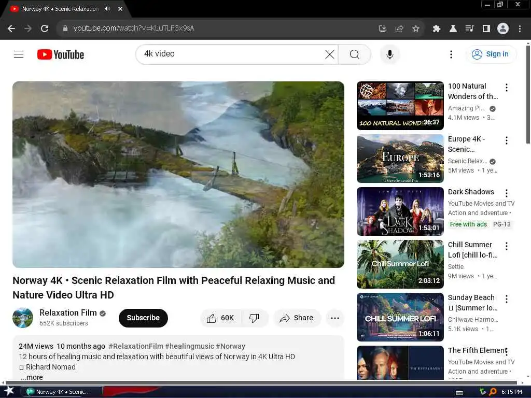Open options menu for 100 Natural Wonders
The height and width of the screenshot is (398, 531).
coord(506,88)
